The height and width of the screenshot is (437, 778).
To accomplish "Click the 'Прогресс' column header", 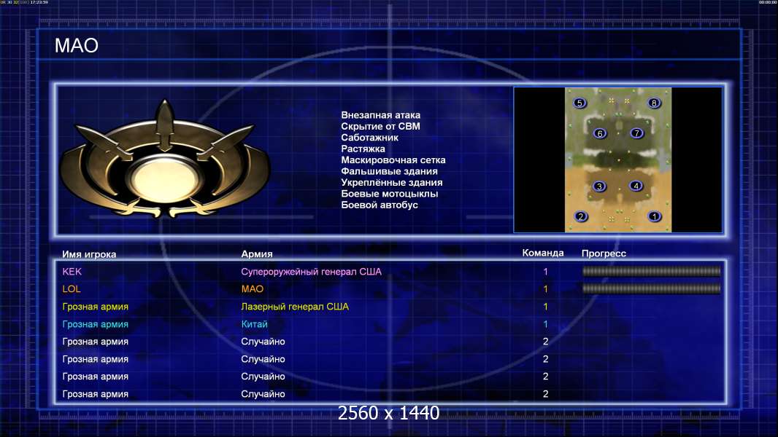I will (x=604, y=253).
